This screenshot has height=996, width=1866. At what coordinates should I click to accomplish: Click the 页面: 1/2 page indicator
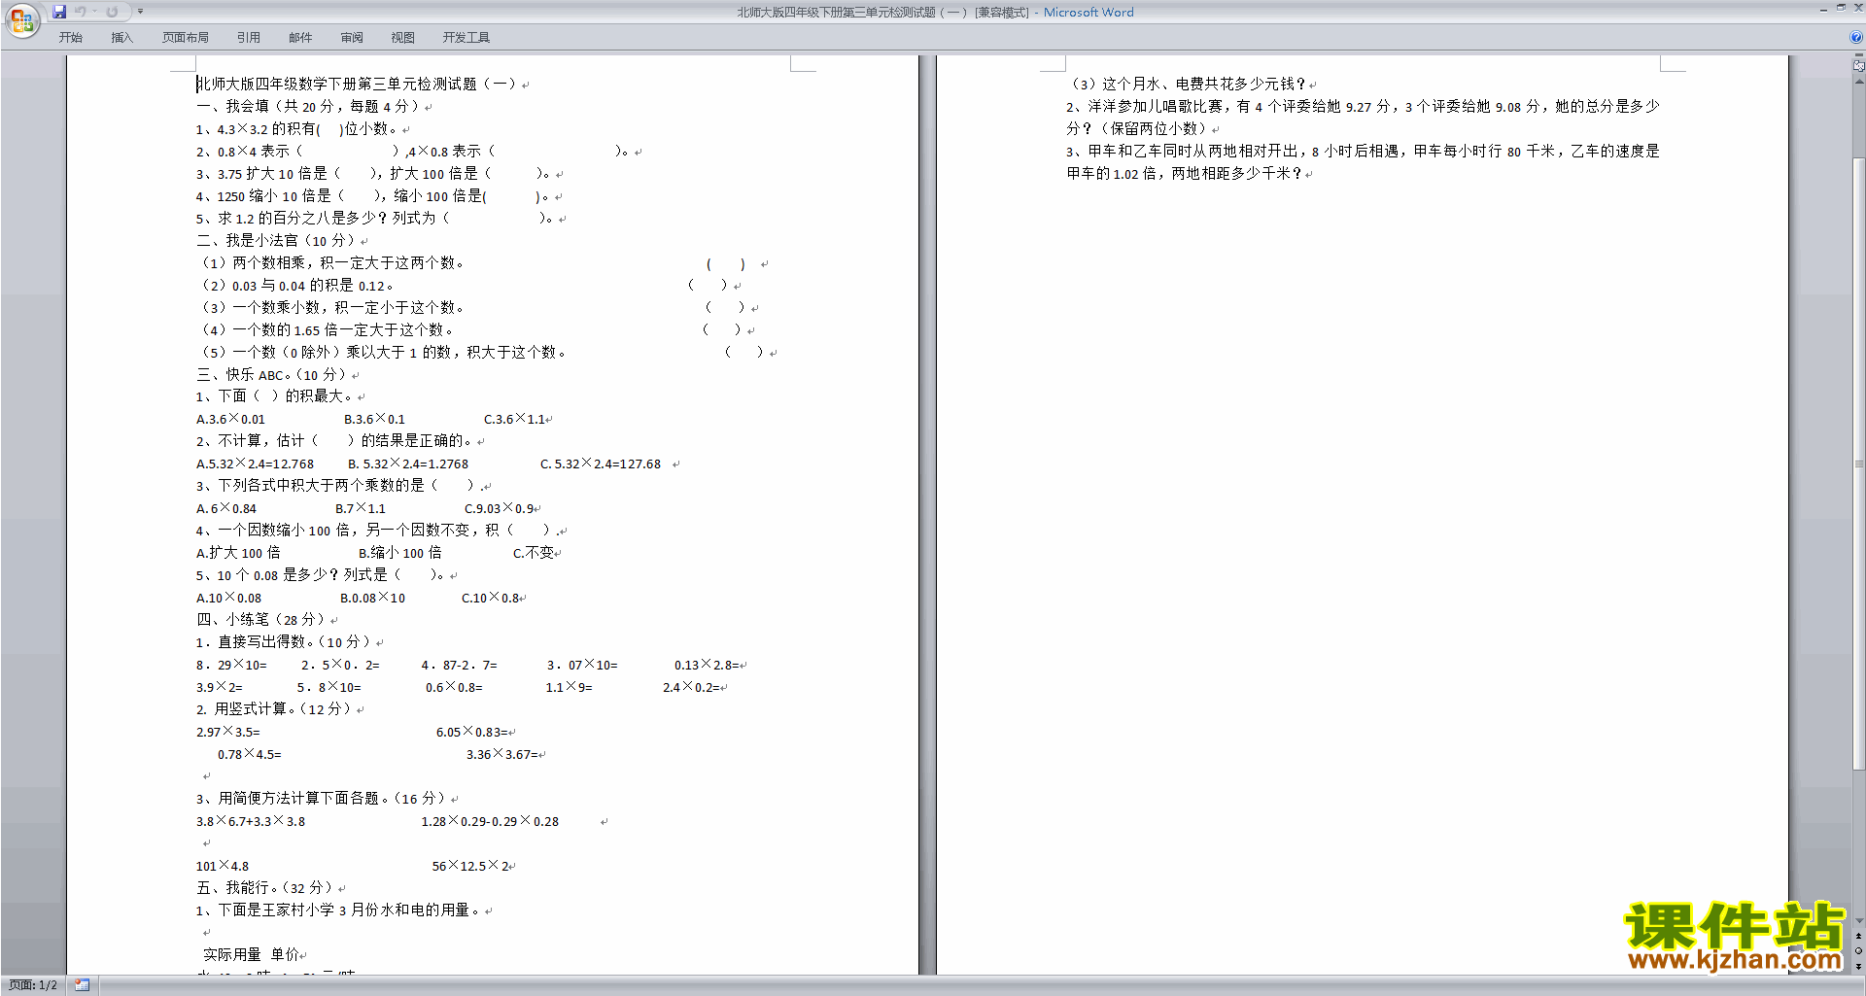click(x=33, y=985)
